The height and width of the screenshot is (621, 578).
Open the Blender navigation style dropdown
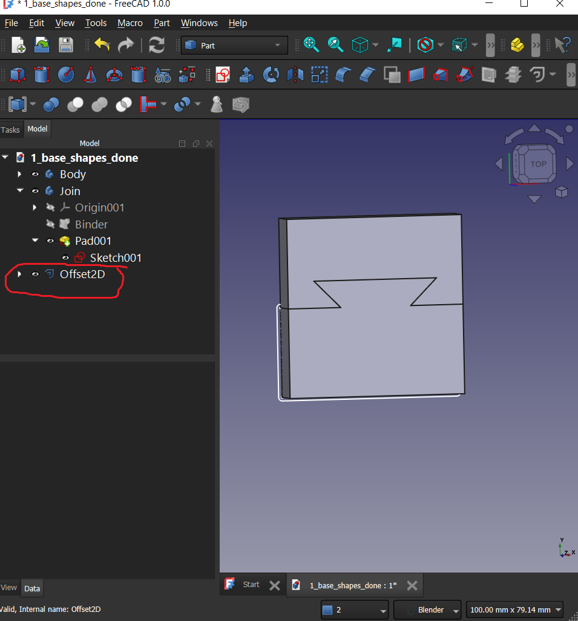(x=428, y=610)
